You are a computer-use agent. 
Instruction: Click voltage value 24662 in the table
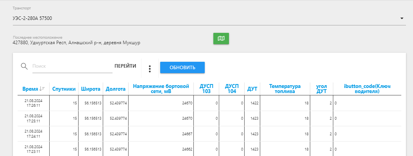187,149
